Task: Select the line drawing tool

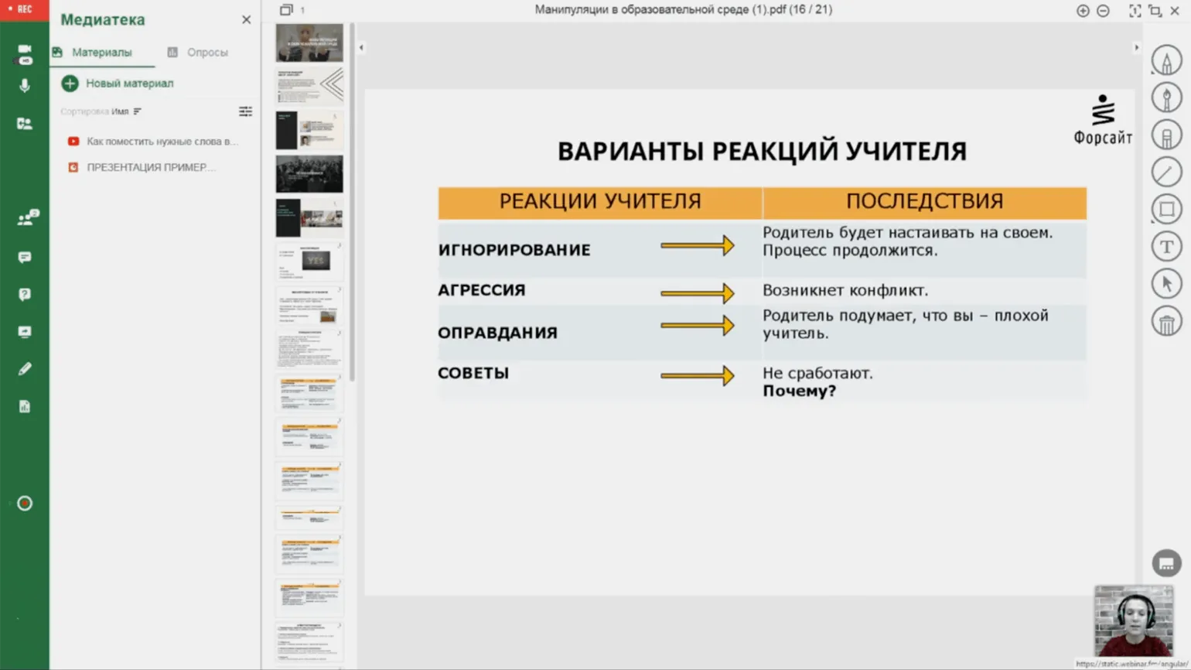Action: click(x=1166, y=172)
